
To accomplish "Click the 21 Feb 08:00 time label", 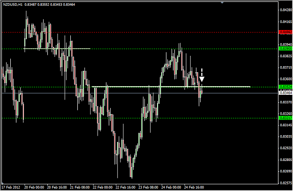I will (80, 187).
